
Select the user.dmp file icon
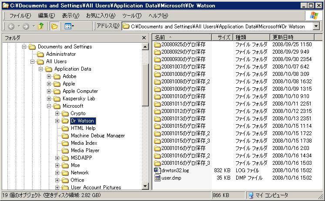point(157,178)
